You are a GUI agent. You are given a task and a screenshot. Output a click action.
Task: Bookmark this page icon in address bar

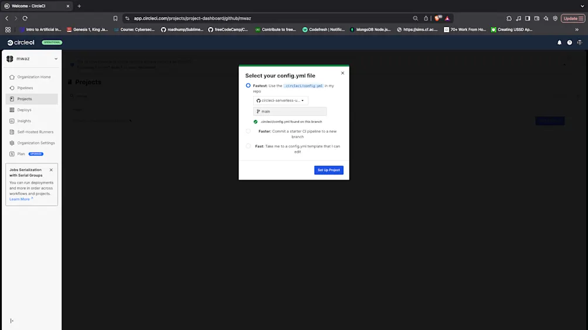[x=115, y=18]
